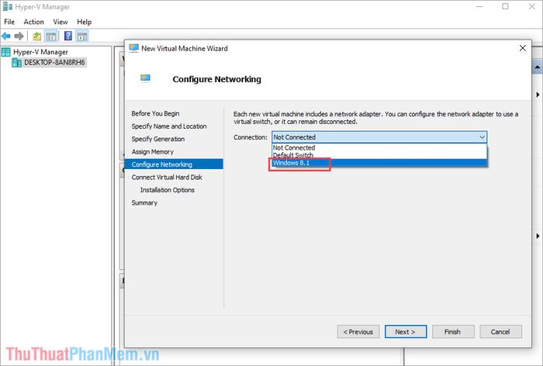Click the Previous button
The width and height of the screenshot is (543, 366).
coord(358,332)
